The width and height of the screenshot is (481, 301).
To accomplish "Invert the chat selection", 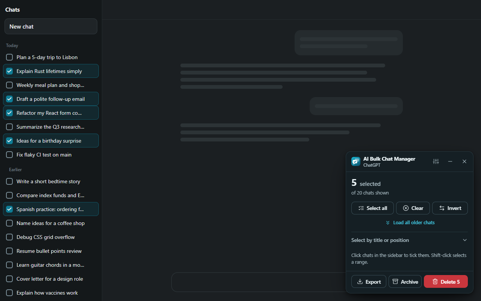I will click(x=450, y=208).
